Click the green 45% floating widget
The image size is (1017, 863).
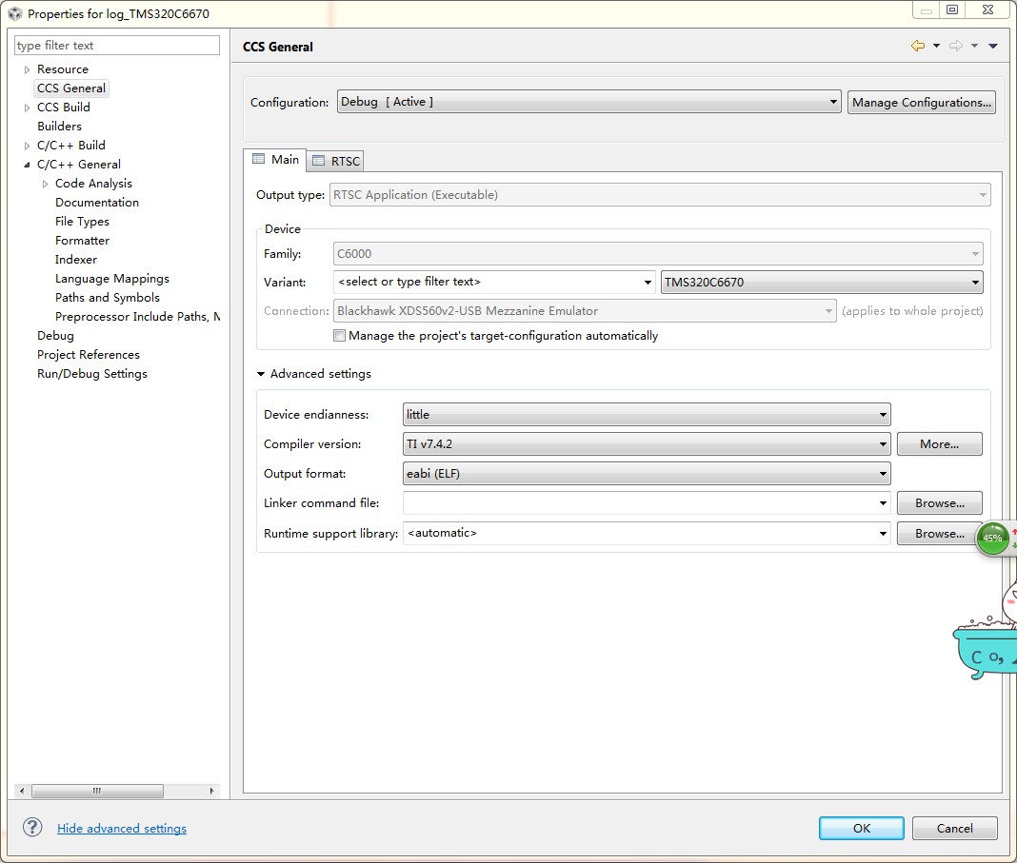pyautogui.click(x=992, y=538)
